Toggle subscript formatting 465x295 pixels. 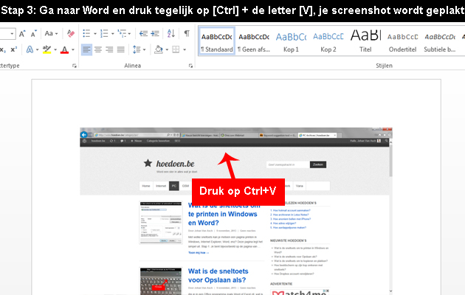[3, 49]
